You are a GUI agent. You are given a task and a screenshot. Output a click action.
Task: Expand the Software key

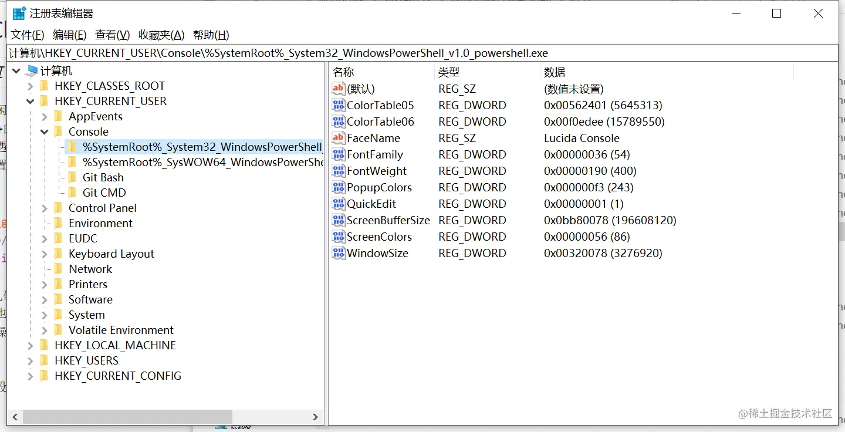[44, 300]
